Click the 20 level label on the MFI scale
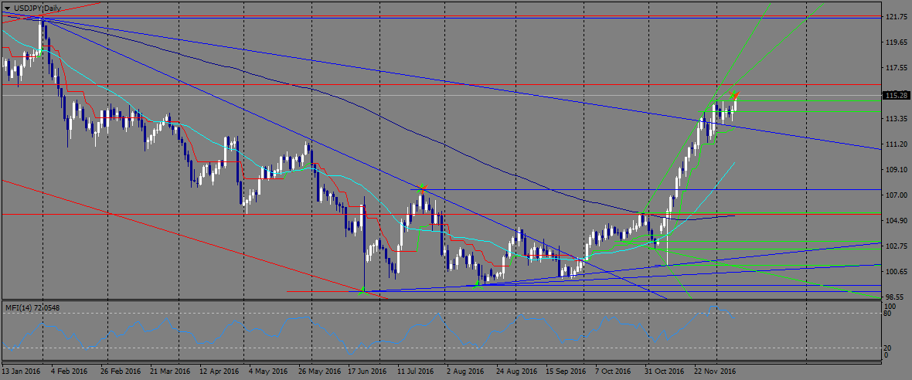The height and width of the screenshot is (380, 912). (887, 348)
